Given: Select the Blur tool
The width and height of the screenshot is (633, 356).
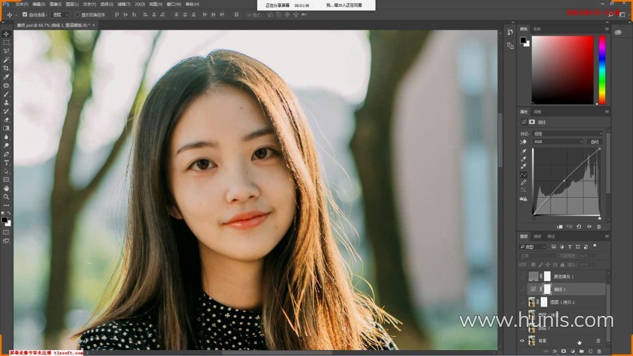Looking at the screenshot, I should 6,137.
